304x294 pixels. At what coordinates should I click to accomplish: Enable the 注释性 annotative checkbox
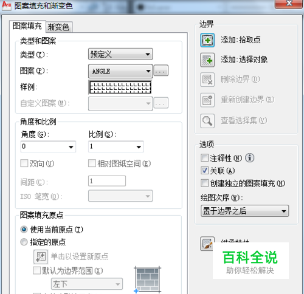(204, 157)
